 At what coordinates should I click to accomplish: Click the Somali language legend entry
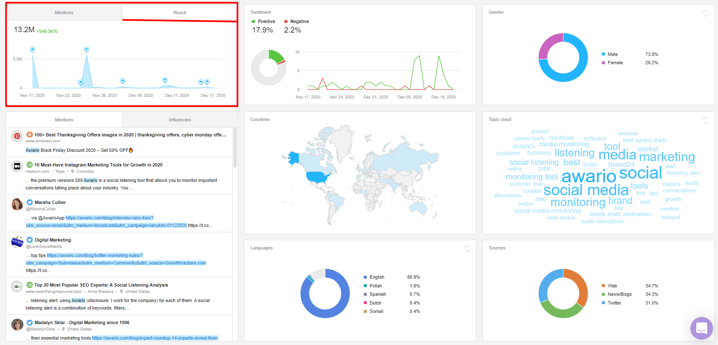(373, 311)
